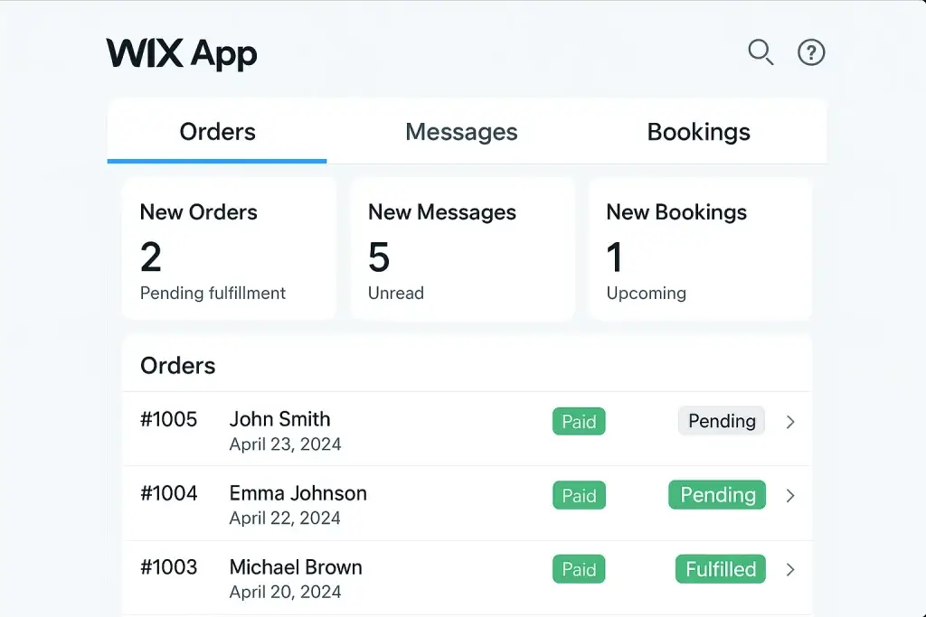The image size is (926, 617).
Task: Open the New Messages summary card
Action: click(462, 249)
